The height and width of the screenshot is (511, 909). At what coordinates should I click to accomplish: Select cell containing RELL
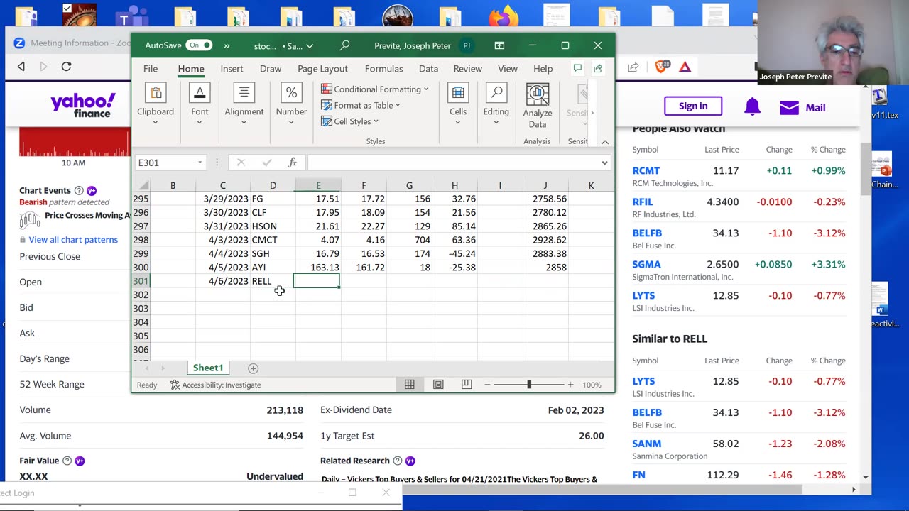point(273,281)
